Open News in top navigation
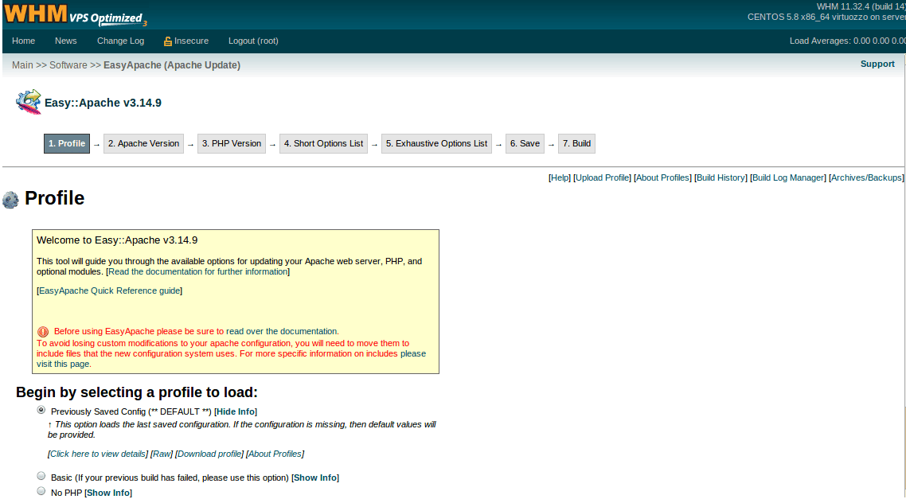906x503 pixels. point(66,41)
